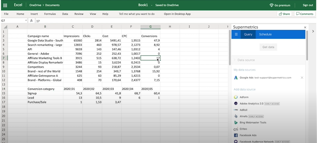Select the cell with value 68,7
The image size is (317, 143).
(x=131, y=93)
